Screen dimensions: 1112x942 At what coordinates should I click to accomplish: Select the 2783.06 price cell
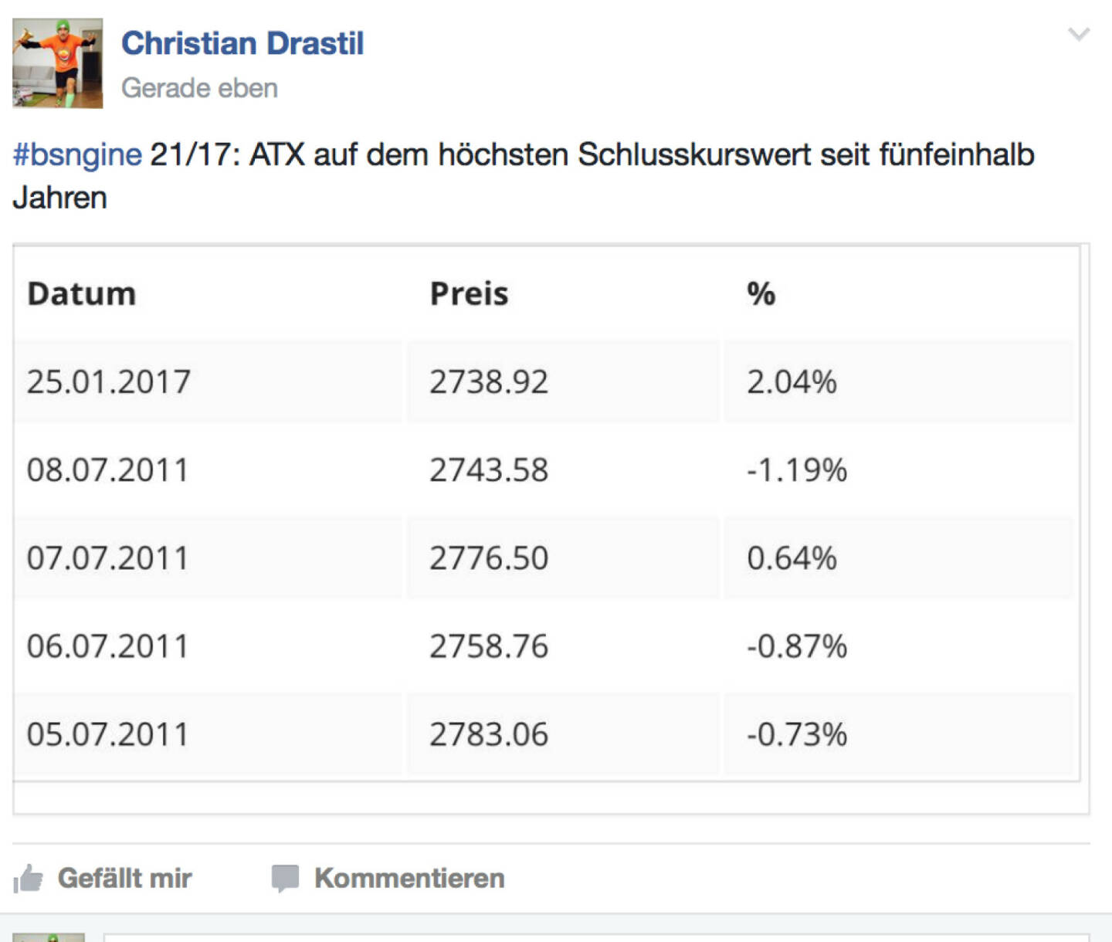(x=489, y=734)
